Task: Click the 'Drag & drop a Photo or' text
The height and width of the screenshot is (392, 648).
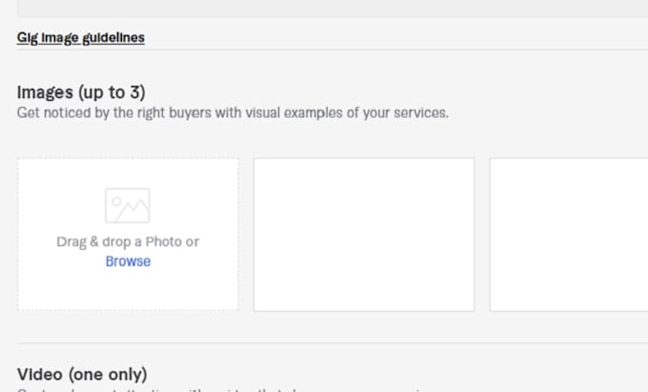Action: (x=128, y=241)
